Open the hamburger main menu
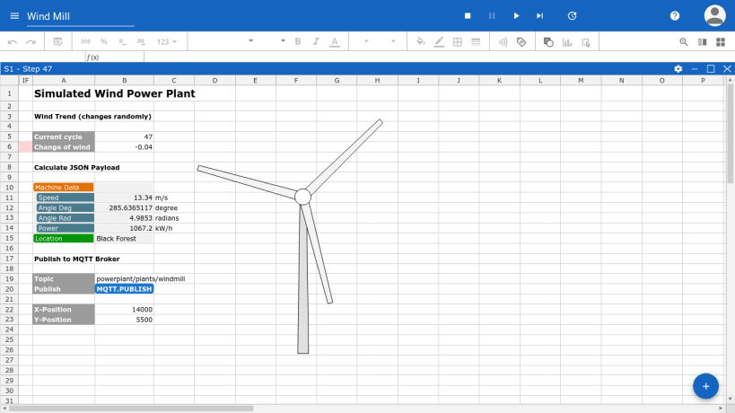This screenshot has height=413, width=735. [x=13, y=16]
